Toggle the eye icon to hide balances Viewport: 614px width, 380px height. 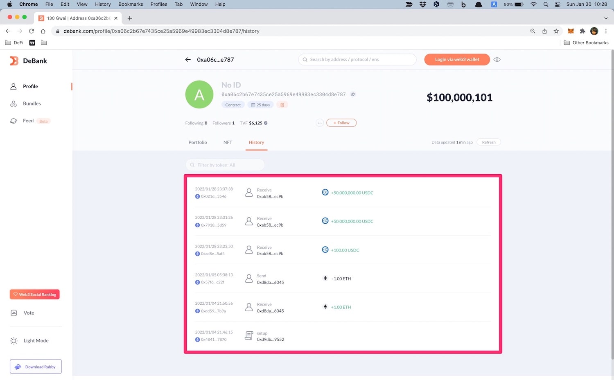pyautogui.click(x=497, y=60)
